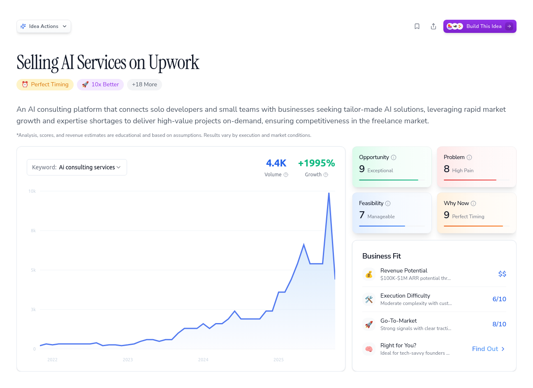Click the chart peak near 10k

329,193
